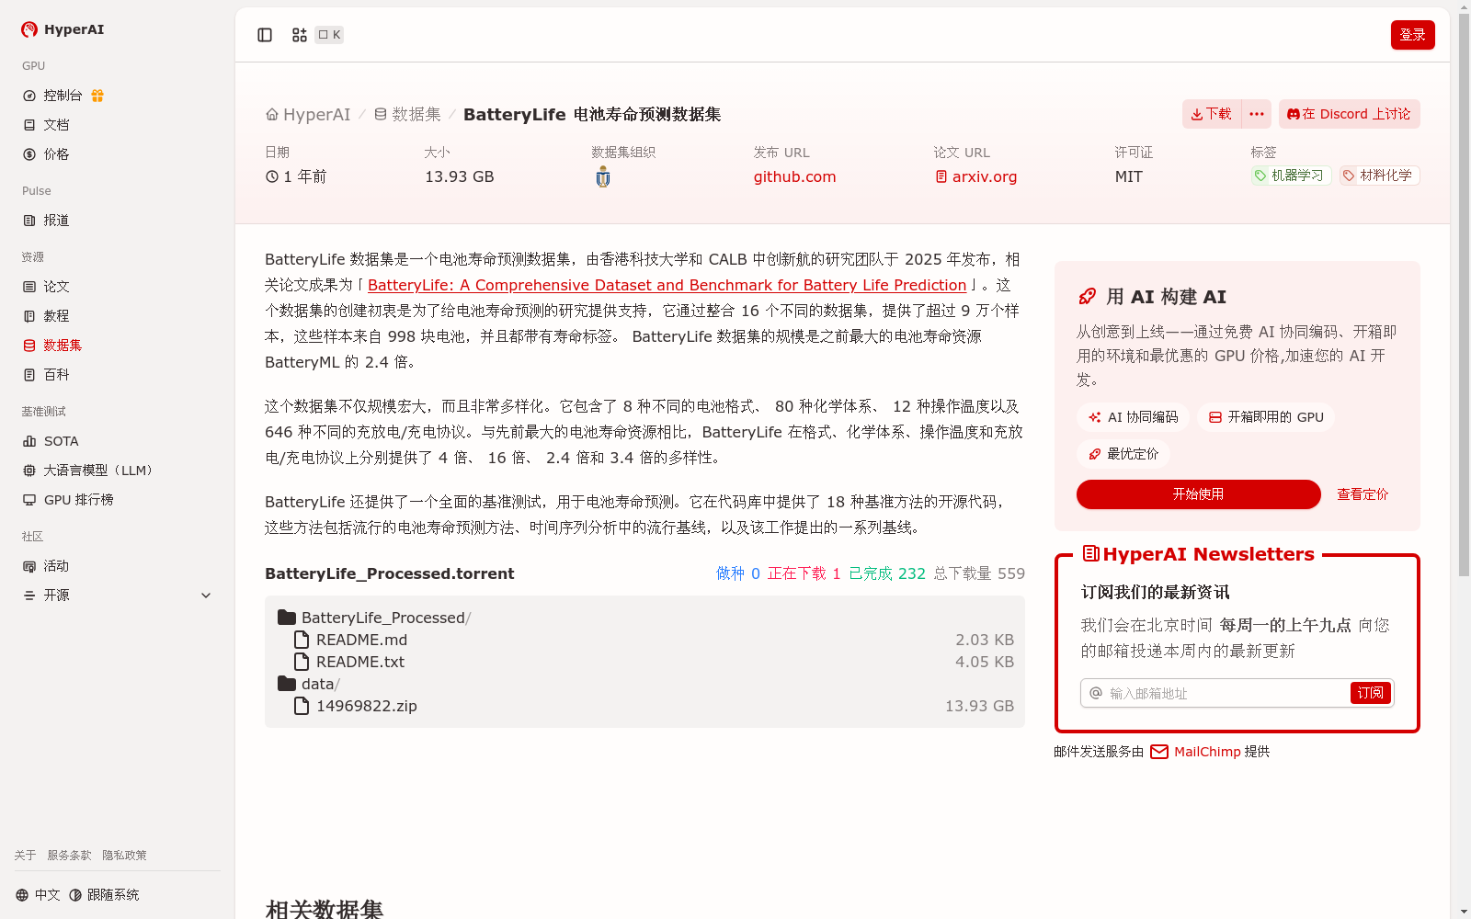Open 控制台 in the sidebar
The width and height of the screenshot is (1471, 919).
[x=63, y=96]
